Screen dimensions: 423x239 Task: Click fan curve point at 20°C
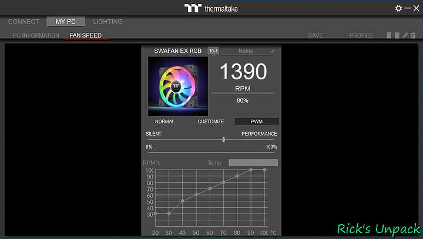(155, 213)
